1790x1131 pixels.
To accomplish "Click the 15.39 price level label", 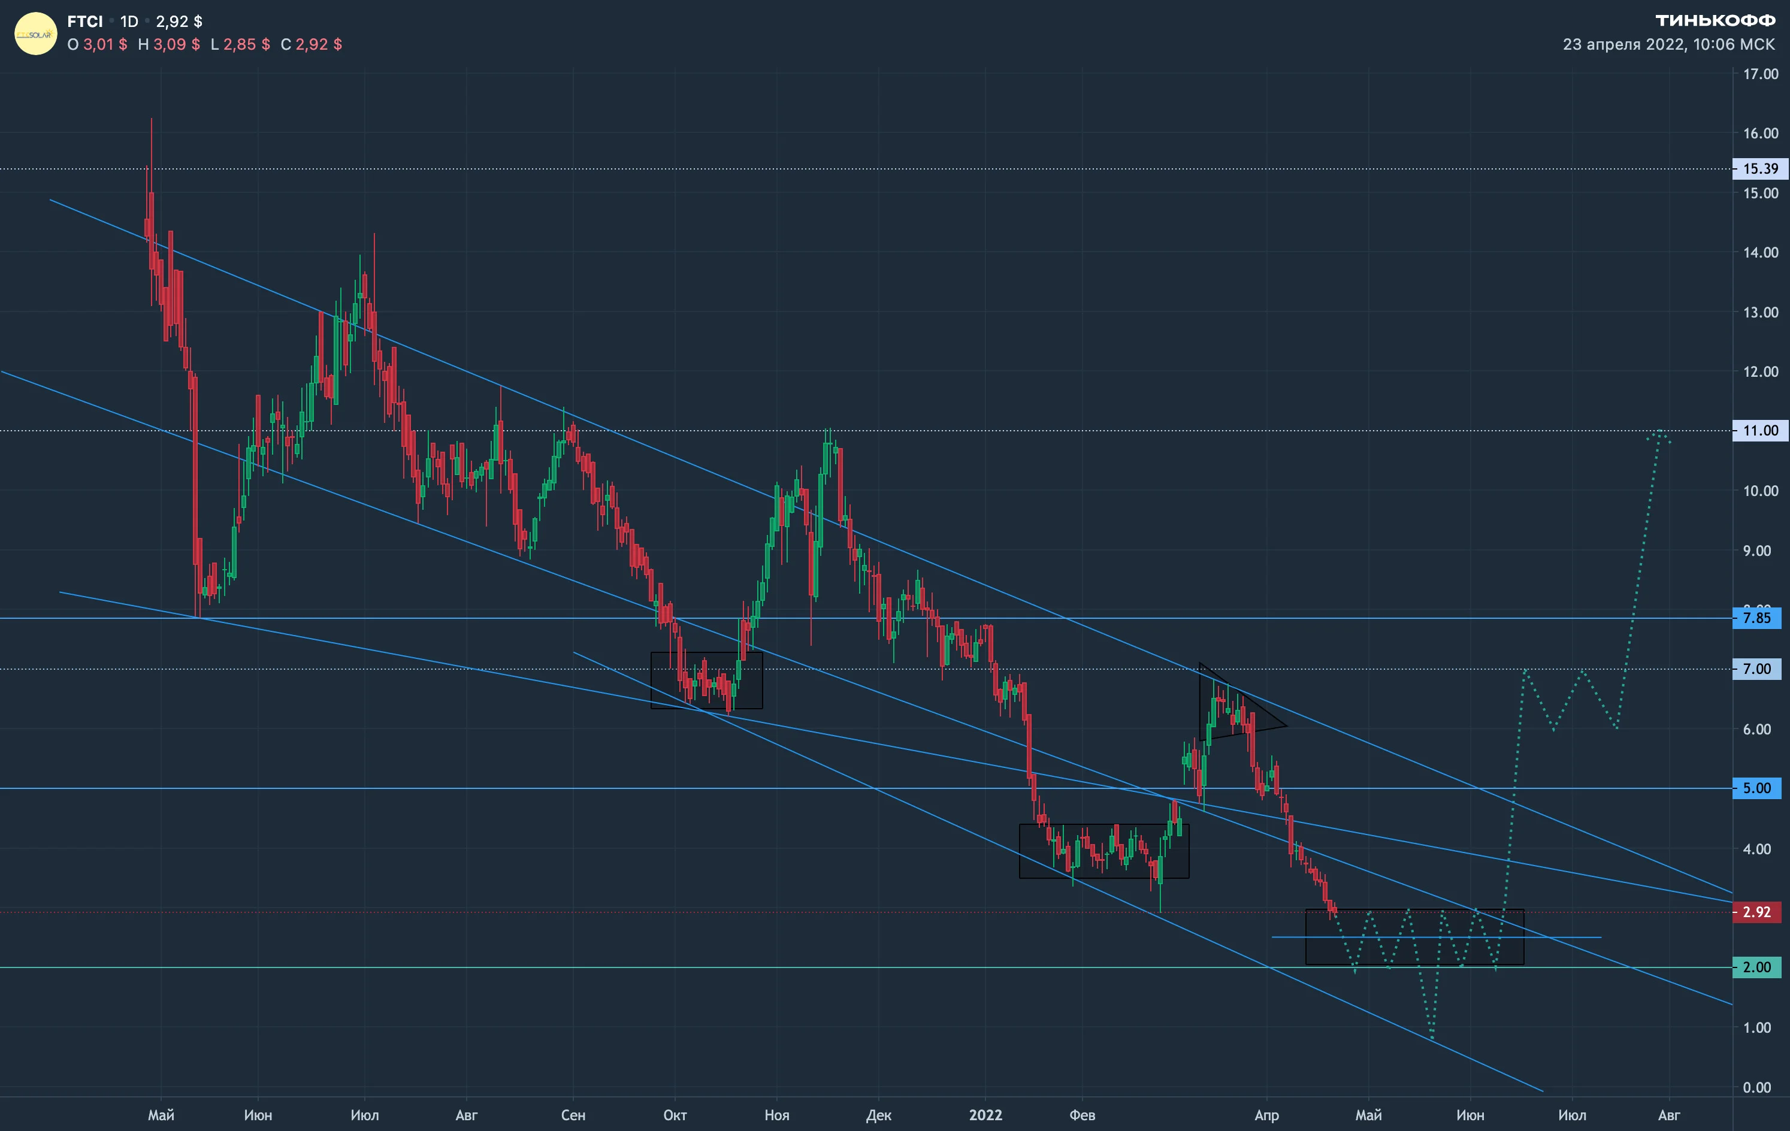I will [x=1759, y=169].
